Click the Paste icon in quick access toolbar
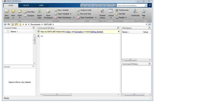Viewport: 210px width, 110px height. coord(98,5)
